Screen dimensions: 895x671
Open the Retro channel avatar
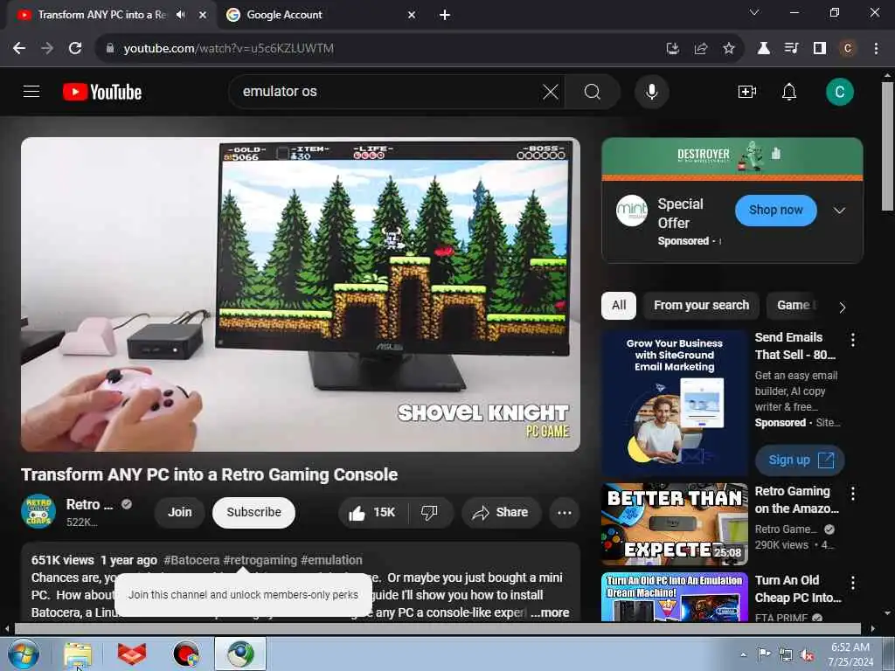click(38, 511)
